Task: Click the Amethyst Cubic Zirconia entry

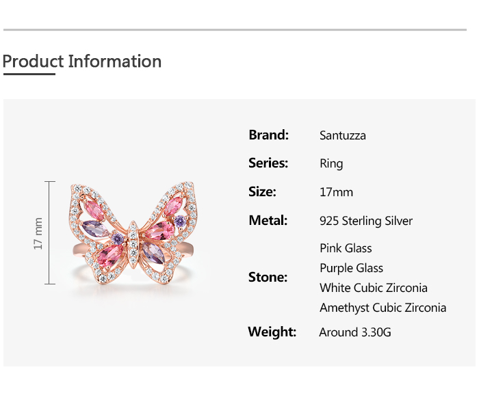Action: point(383,308)
